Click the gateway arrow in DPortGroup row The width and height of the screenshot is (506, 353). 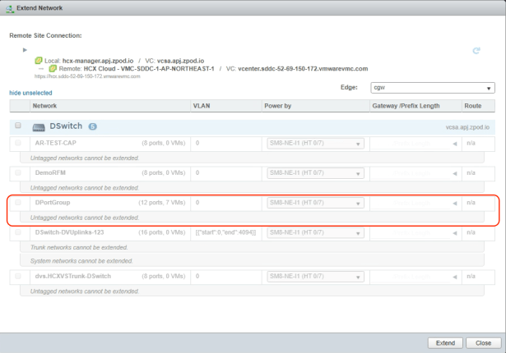click(x=453, y=201)
